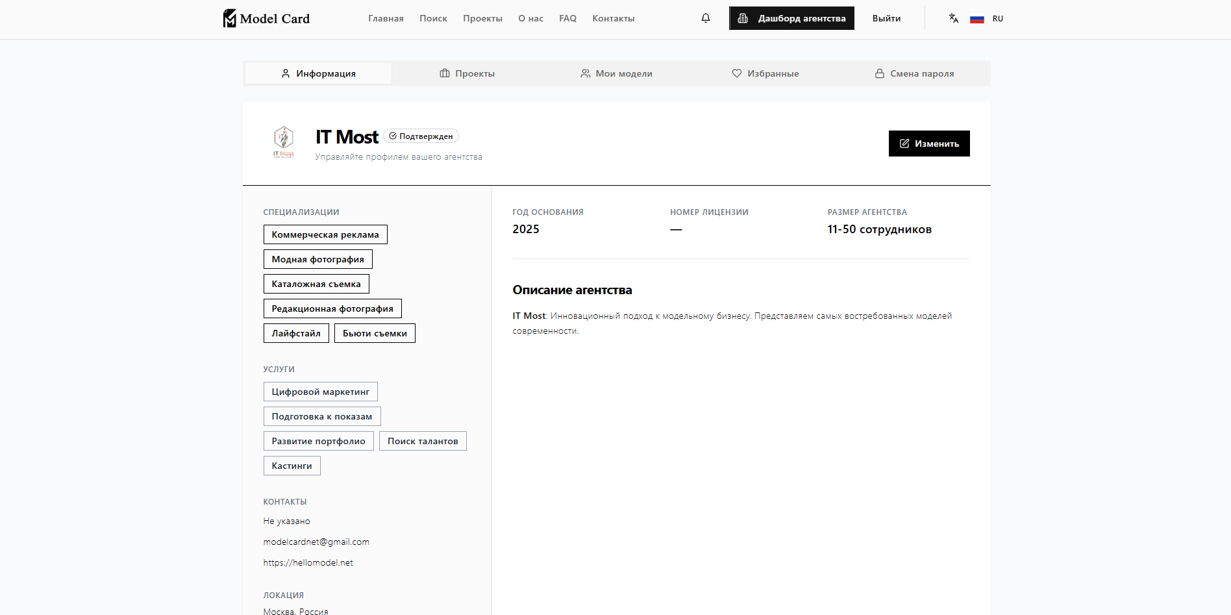Click the Model Card logo
Image resolution: width=1231 pixels, height=615 pixels.
tap(266, 18)
